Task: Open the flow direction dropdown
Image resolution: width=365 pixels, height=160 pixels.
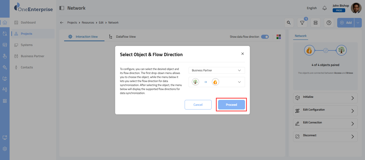Action: (217, 82)
